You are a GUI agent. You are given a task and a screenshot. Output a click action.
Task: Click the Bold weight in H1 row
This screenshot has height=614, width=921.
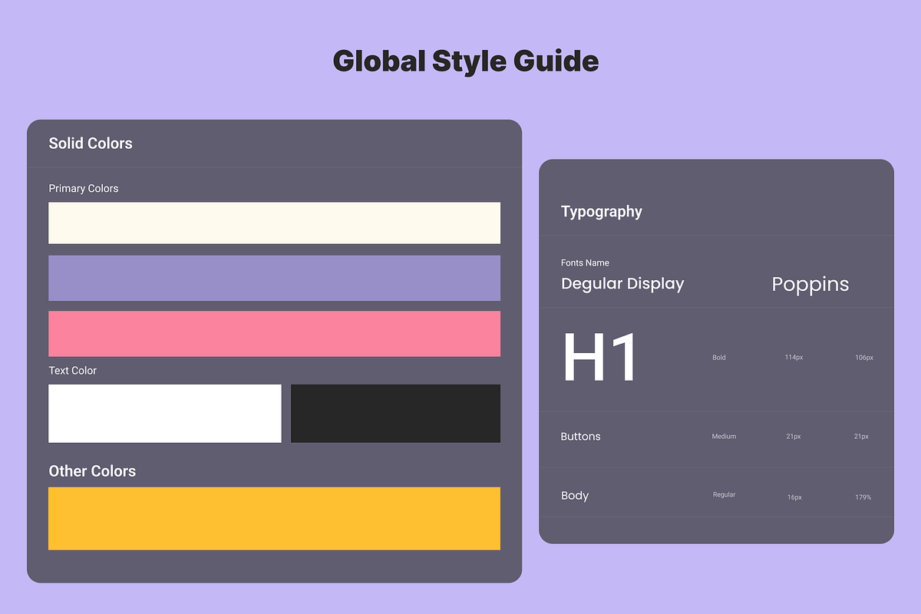point(719,358)
